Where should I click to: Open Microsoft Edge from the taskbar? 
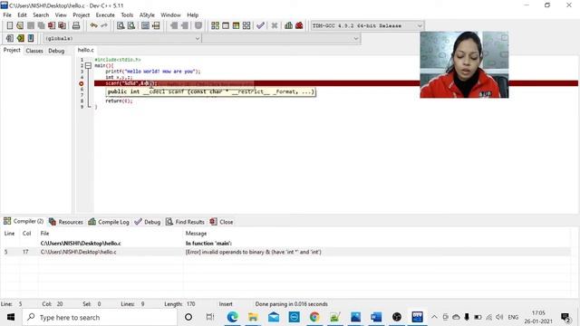click(232, 317)
